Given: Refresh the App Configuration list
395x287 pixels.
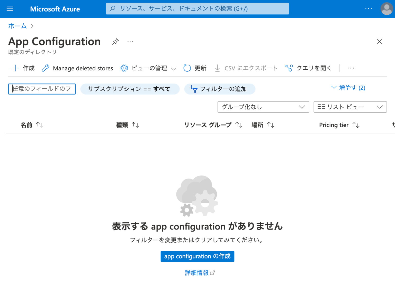Looking at the screenshot, I should pos(195,68).
